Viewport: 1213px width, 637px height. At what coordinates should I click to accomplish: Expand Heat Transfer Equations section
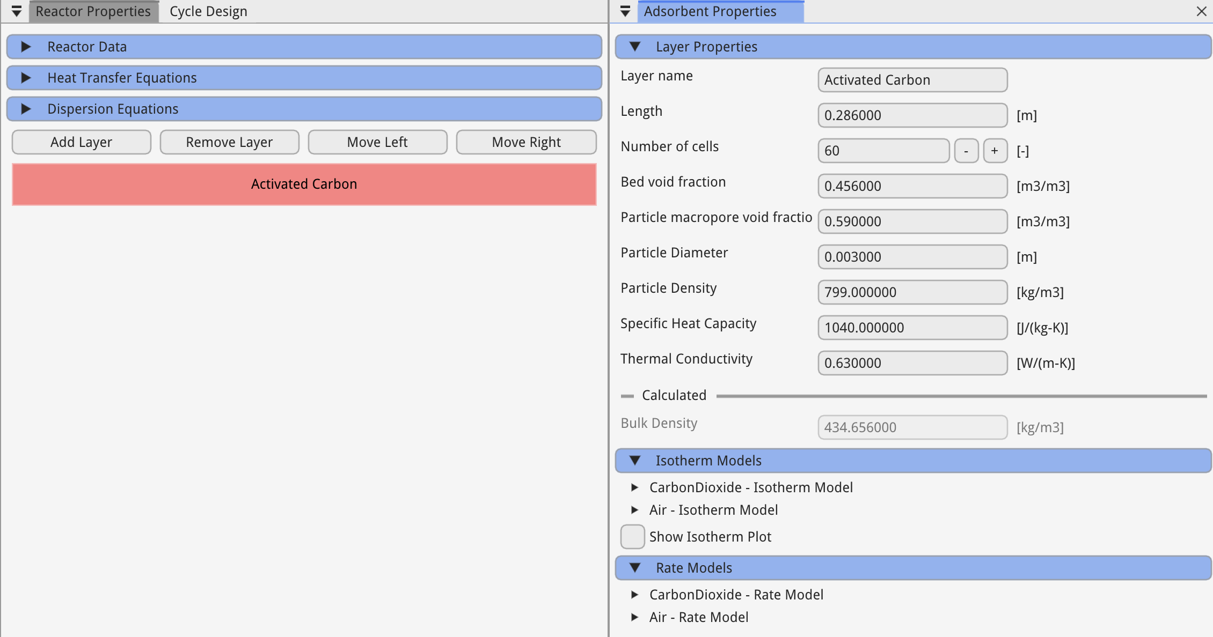click(25, 78)
